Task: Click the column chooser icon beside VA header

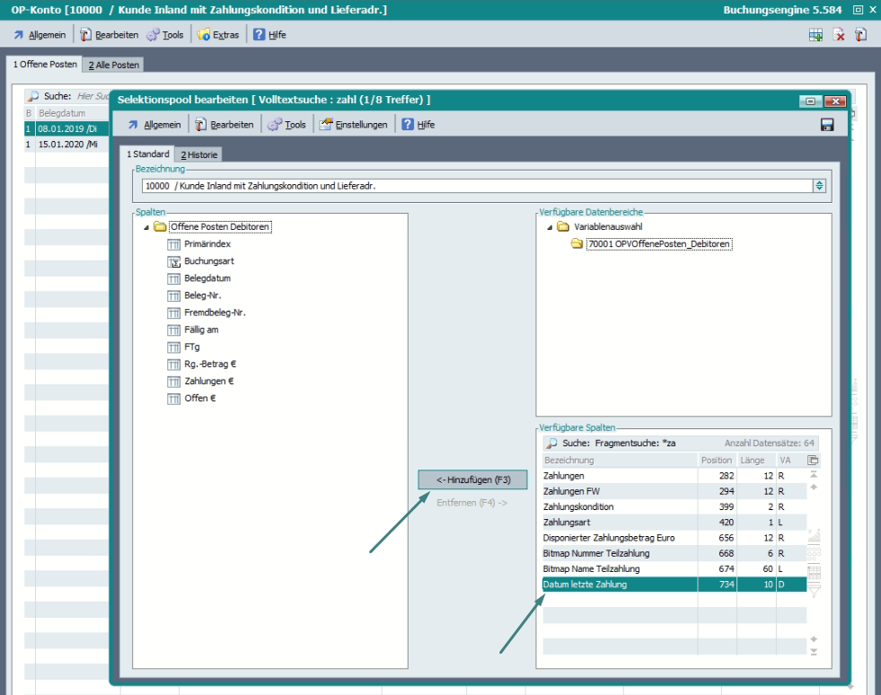Action: click(x=814, y=461)
